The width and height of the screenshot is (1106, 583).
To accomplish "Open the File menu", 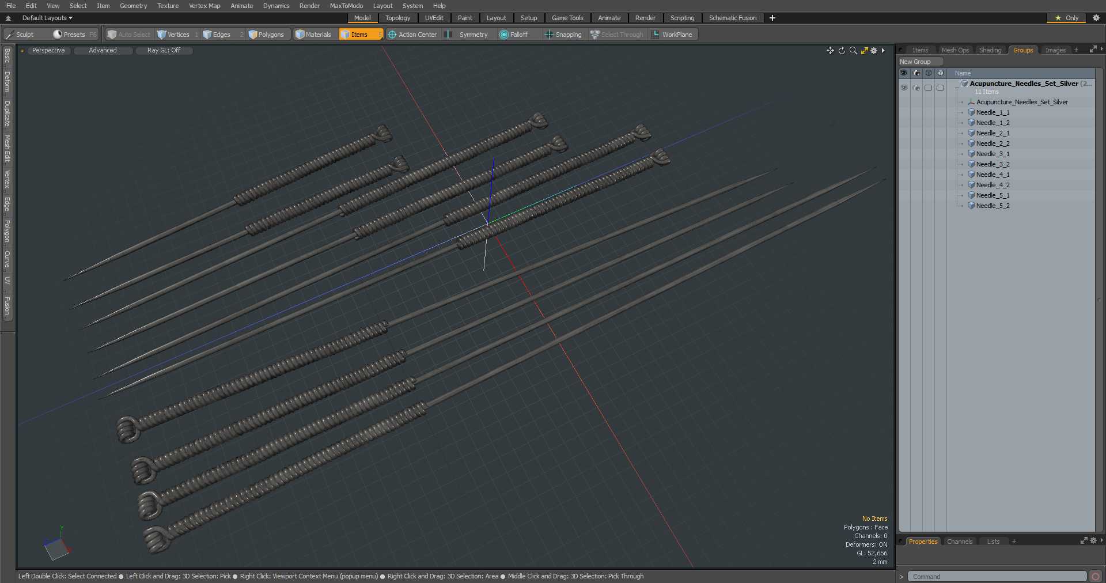I will [x=11, y=6].
